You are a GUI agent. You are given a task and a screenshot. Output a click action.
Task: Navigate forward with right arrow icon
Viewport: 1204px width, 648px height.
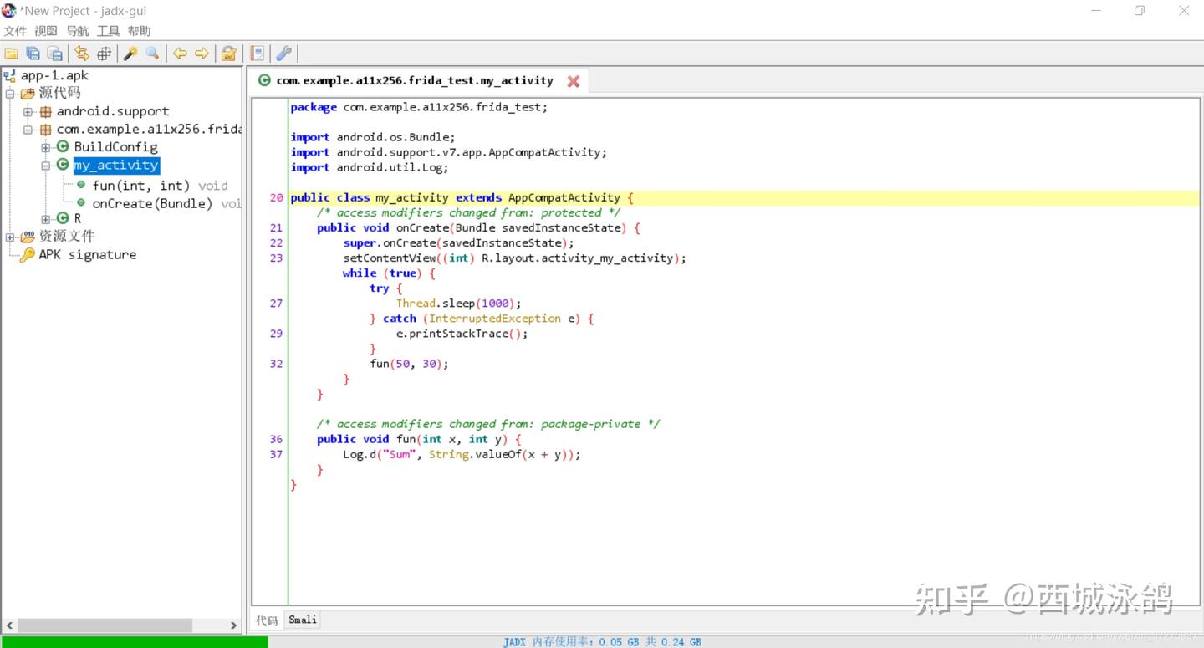click(x=202, y=54)
